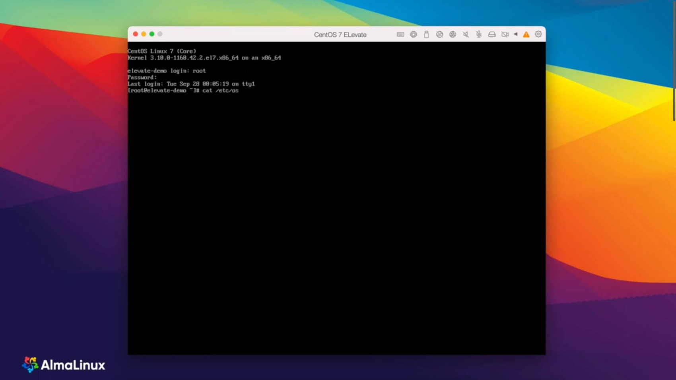Click the gray fourth titlebar button
Image resolution: width=676 pixels, height=380 pixels.
(x=160, y=34)
